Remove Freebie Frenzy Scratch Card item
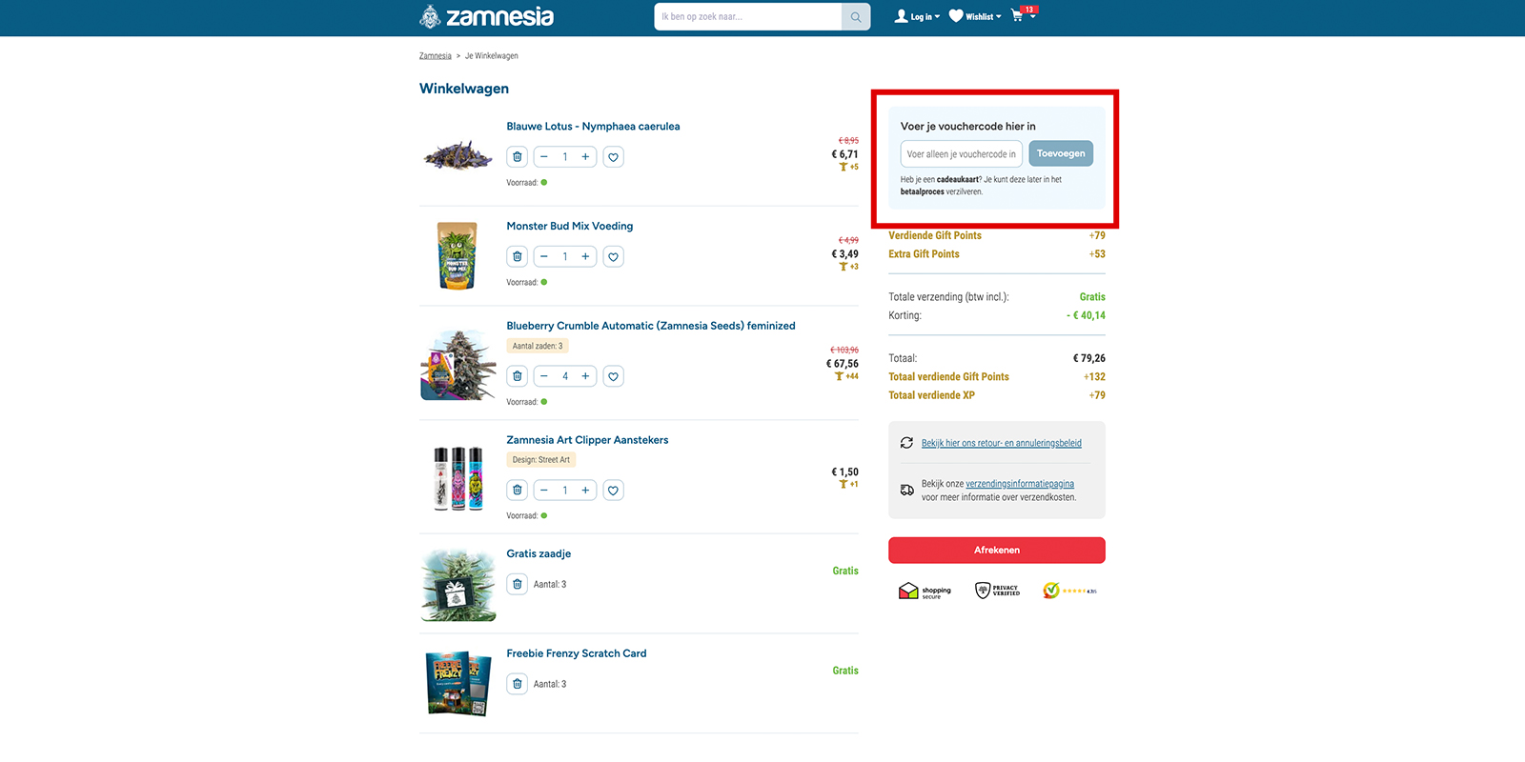Image resolution: width=1525 pixels, height=762 pixels. tap(518, 684)
